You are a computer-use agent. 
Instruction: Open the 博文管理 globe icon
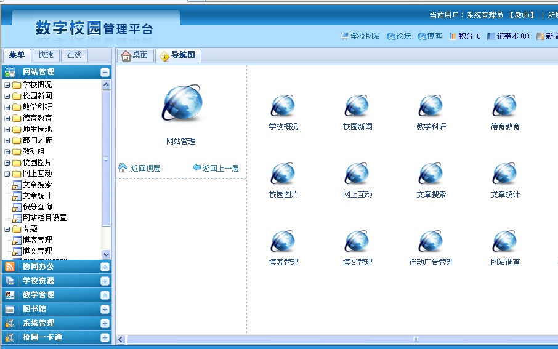coord(357,241)
